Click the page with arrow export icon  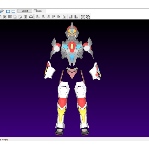coord(20,17)
